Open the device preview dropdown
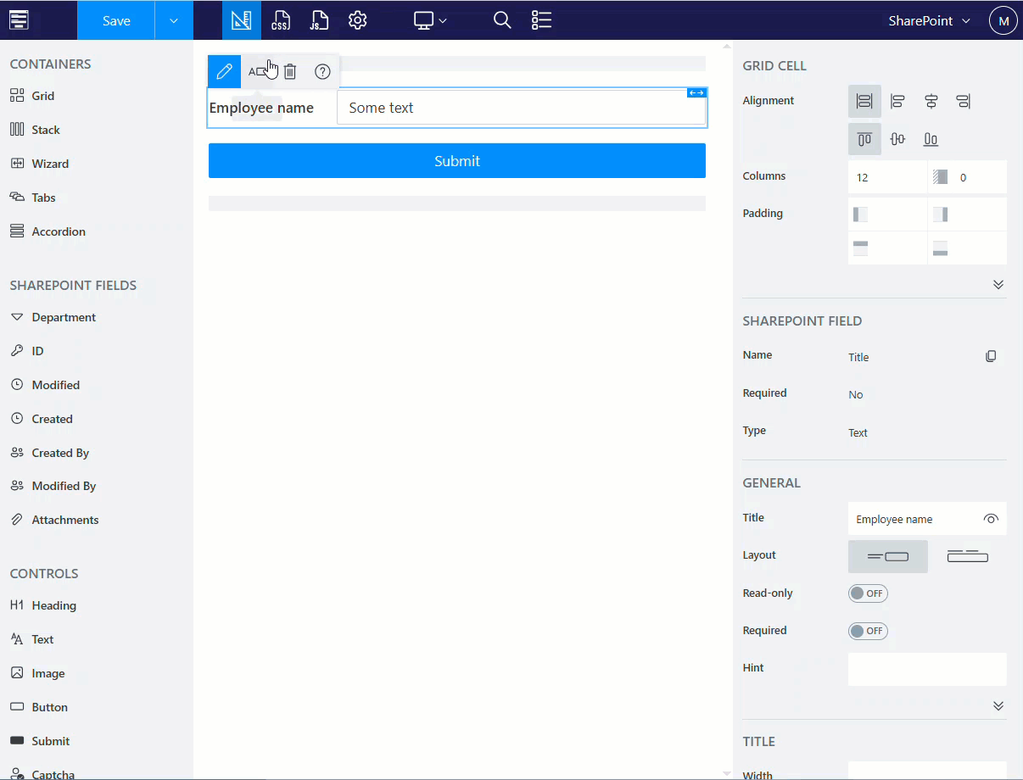Screen dimensions: 1023x780 (430, 20)
